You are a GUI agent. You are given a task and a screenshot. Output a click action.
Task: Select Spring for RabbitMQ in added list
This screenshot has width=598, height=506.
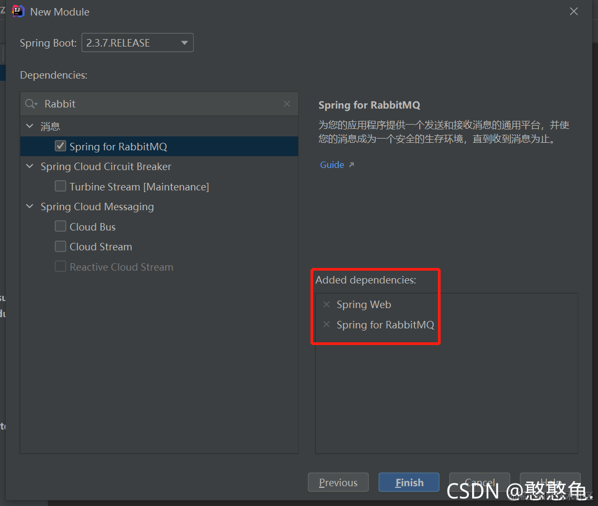point(385,325)
